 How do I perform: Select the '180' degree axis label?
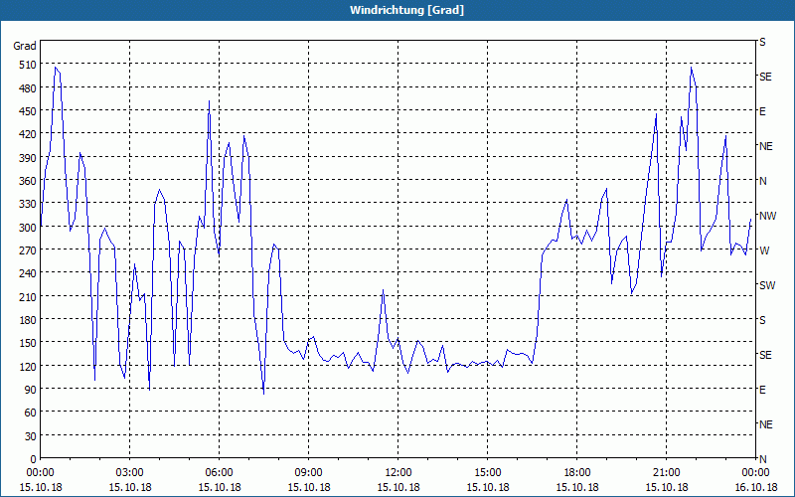[x=28, y=320]
